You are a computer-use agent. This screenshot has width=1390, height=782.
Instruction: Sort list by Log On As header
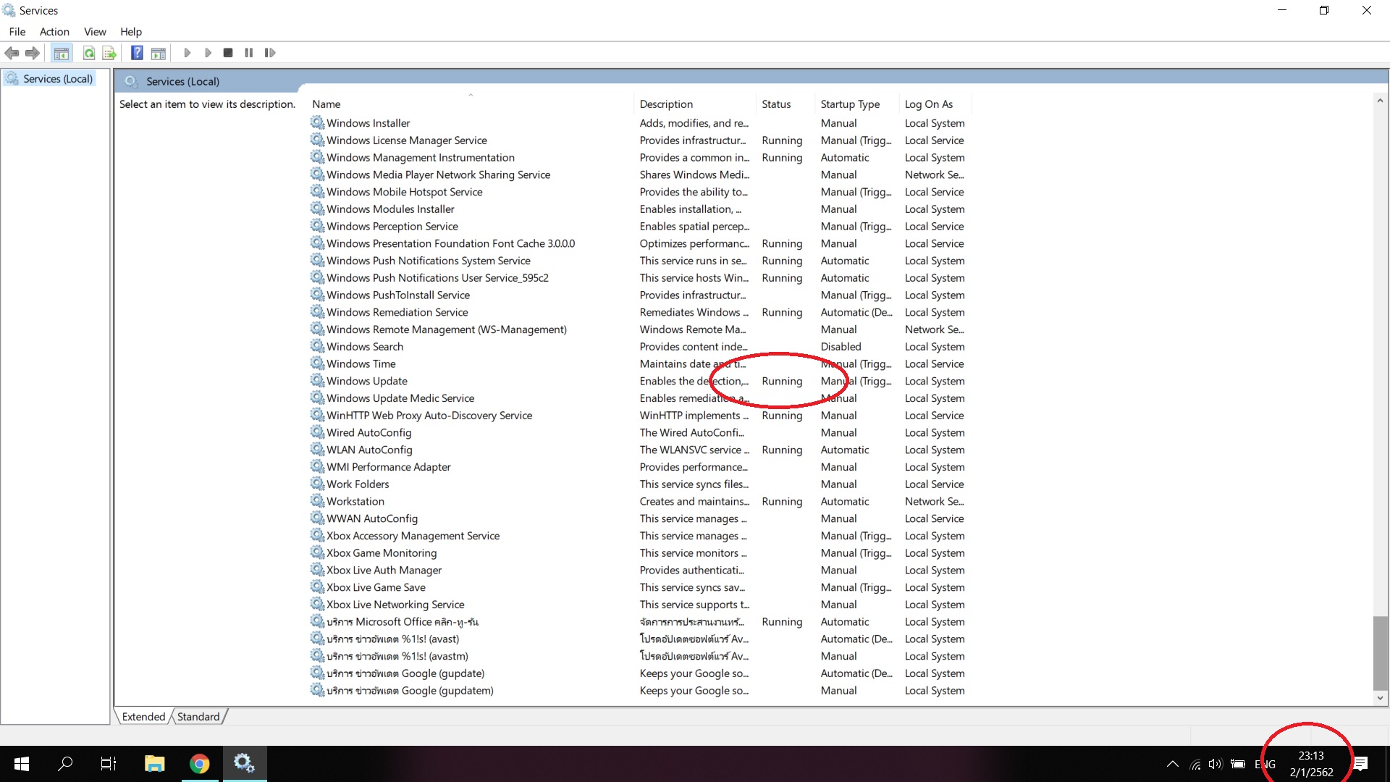[x=935, y=104]
